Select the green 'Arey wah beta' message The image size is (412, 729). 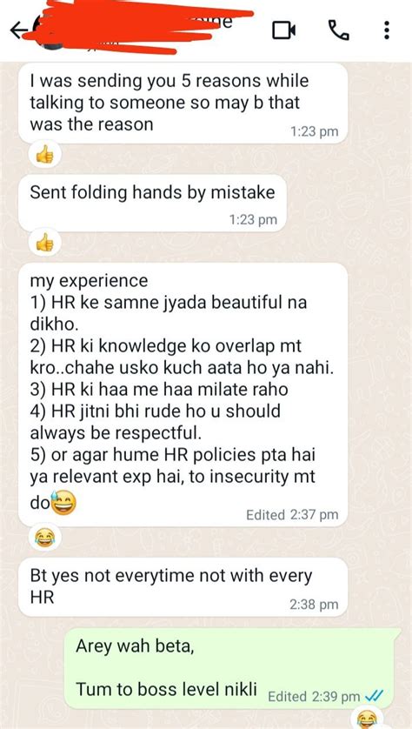pos(232,669)
